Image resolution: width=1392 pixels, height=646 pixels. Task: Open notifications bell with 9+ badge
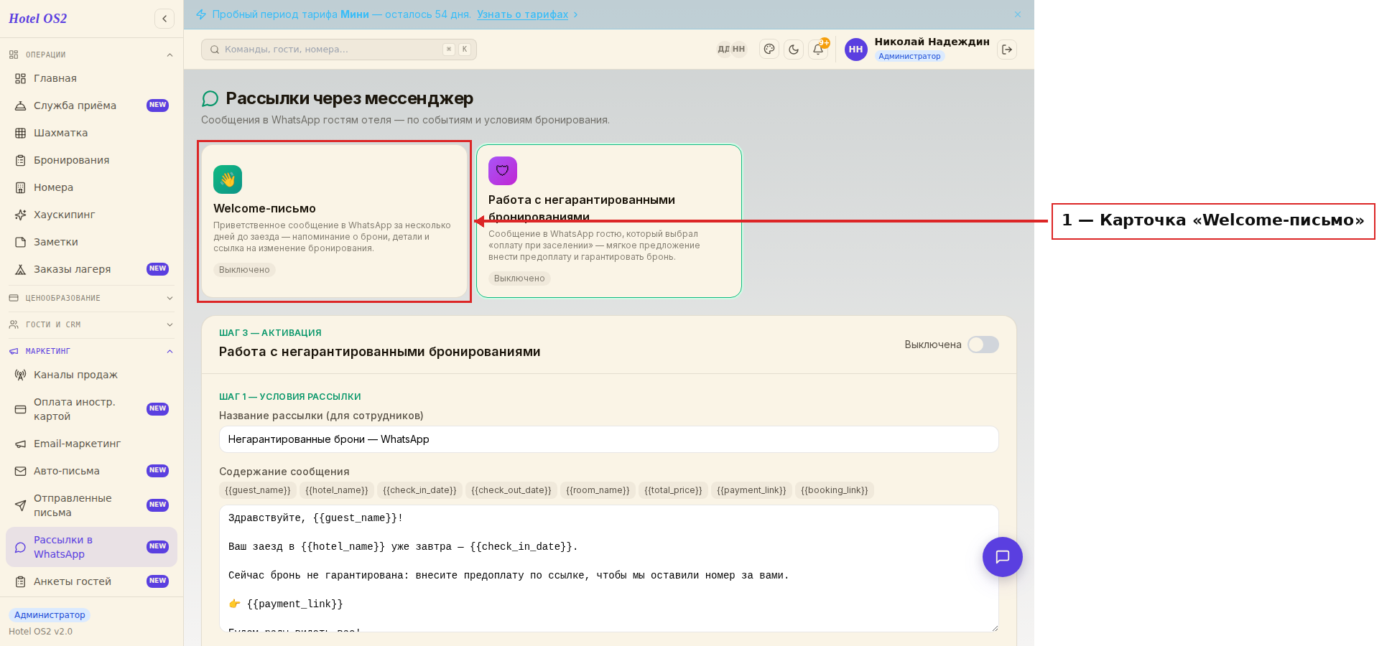point(818,50)
